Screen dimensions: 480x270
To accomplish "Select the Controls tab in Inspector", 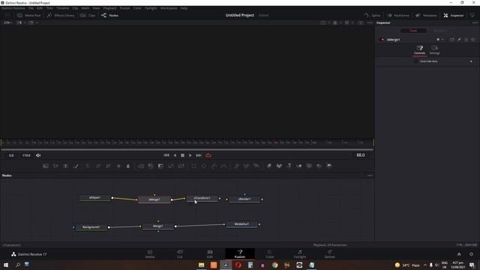I will (419, 50).
